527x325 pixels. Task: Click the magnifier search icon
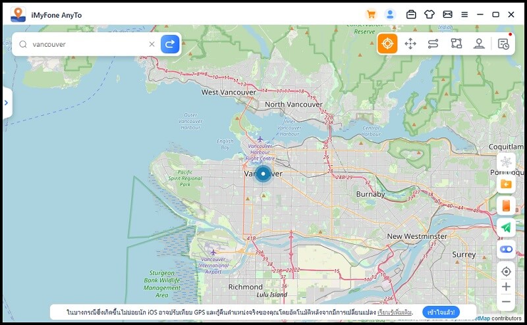tap(23, 44)
